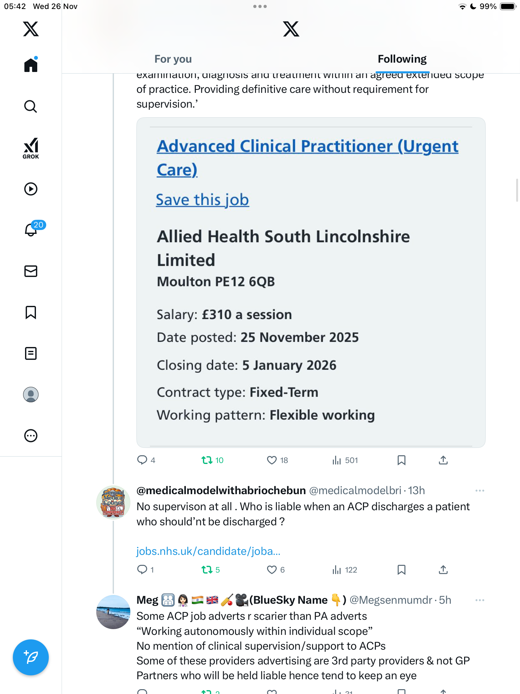Reply to the post with 4 replies
The height and width of the screenshot is (694, 520).
(x=142, y=460)
